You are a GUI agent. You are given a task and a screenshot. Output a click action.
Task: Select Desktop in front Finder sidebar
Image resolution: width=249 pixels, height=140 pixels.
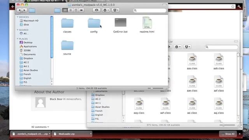(26, 42)
